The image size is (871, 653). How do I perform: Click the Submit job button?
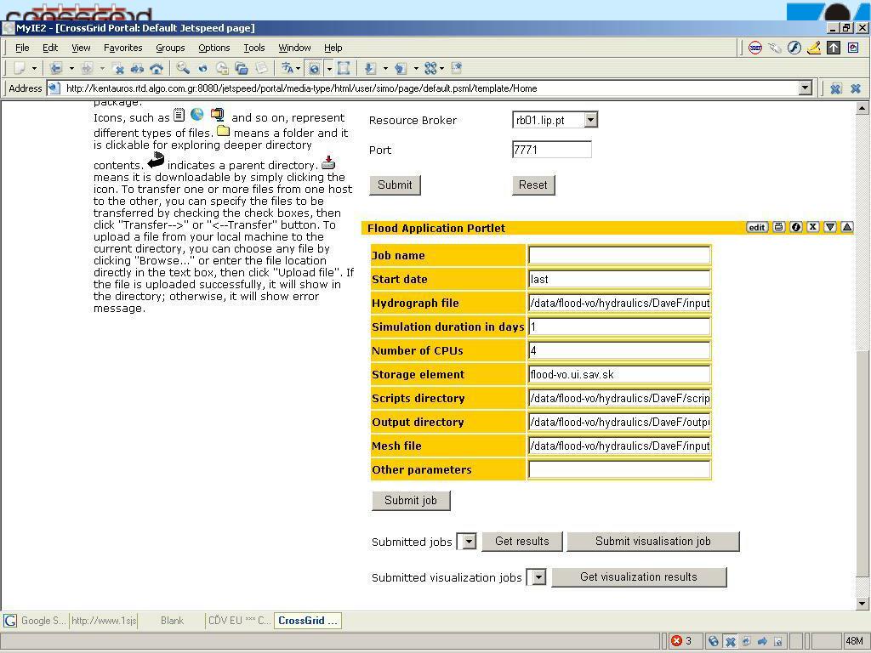411,500
